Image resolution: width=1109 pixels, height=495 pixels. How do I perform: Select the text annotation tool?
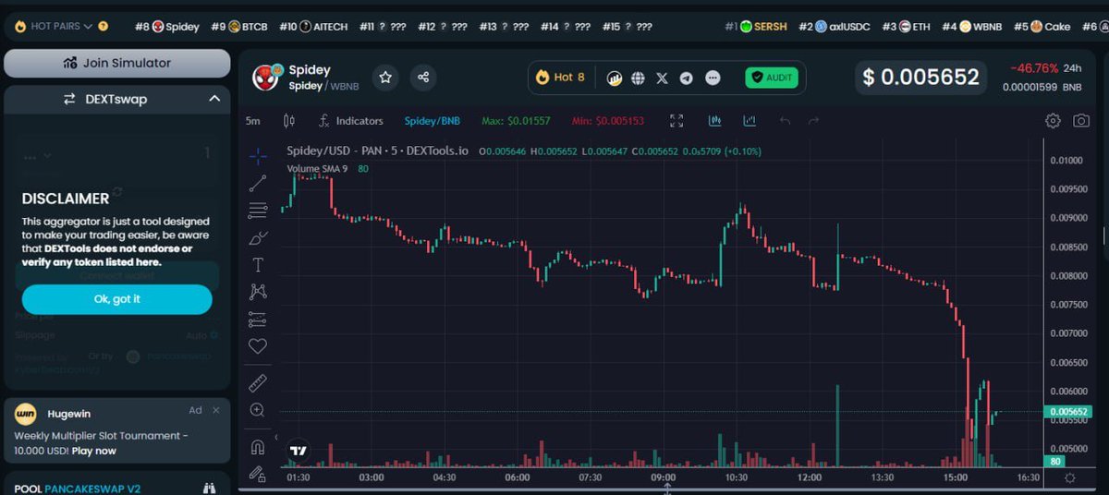(x=258, y=265)
